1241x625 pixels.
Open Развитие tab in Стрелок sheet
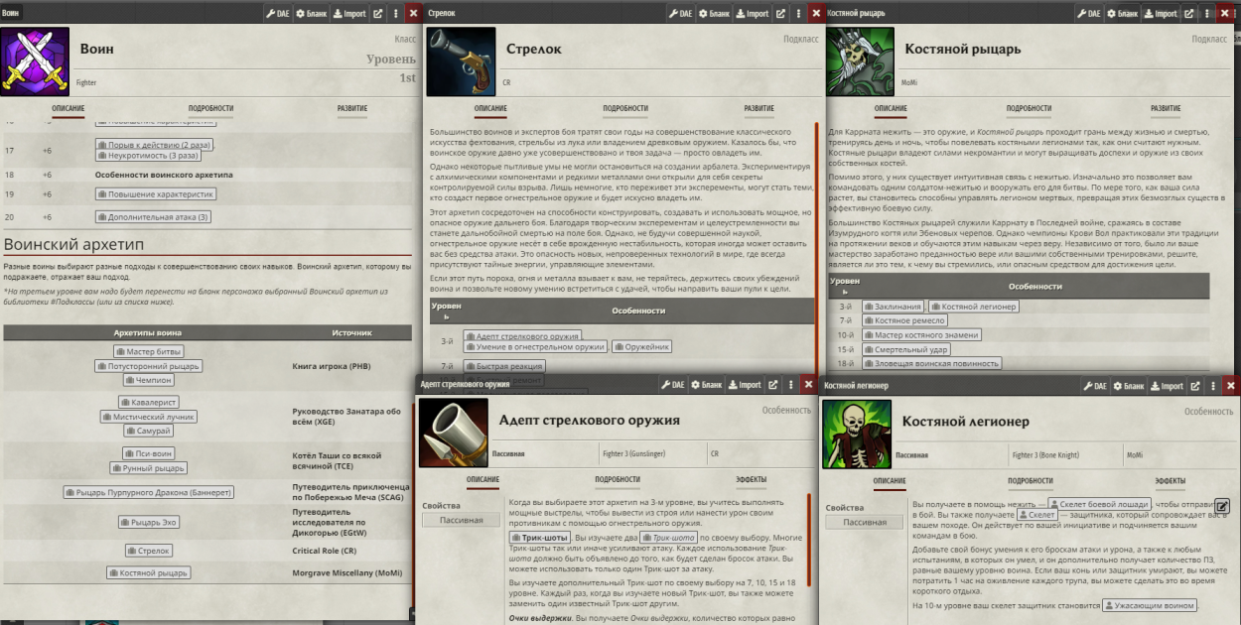[758, 108]
